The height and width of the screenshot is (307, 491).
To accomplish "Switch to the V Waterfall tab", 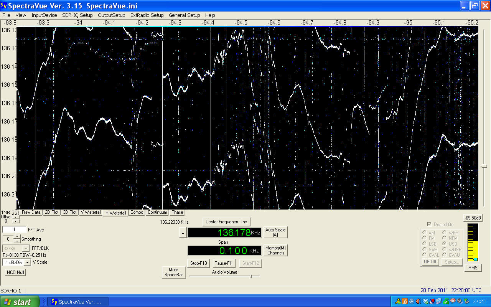I will 91,212.
